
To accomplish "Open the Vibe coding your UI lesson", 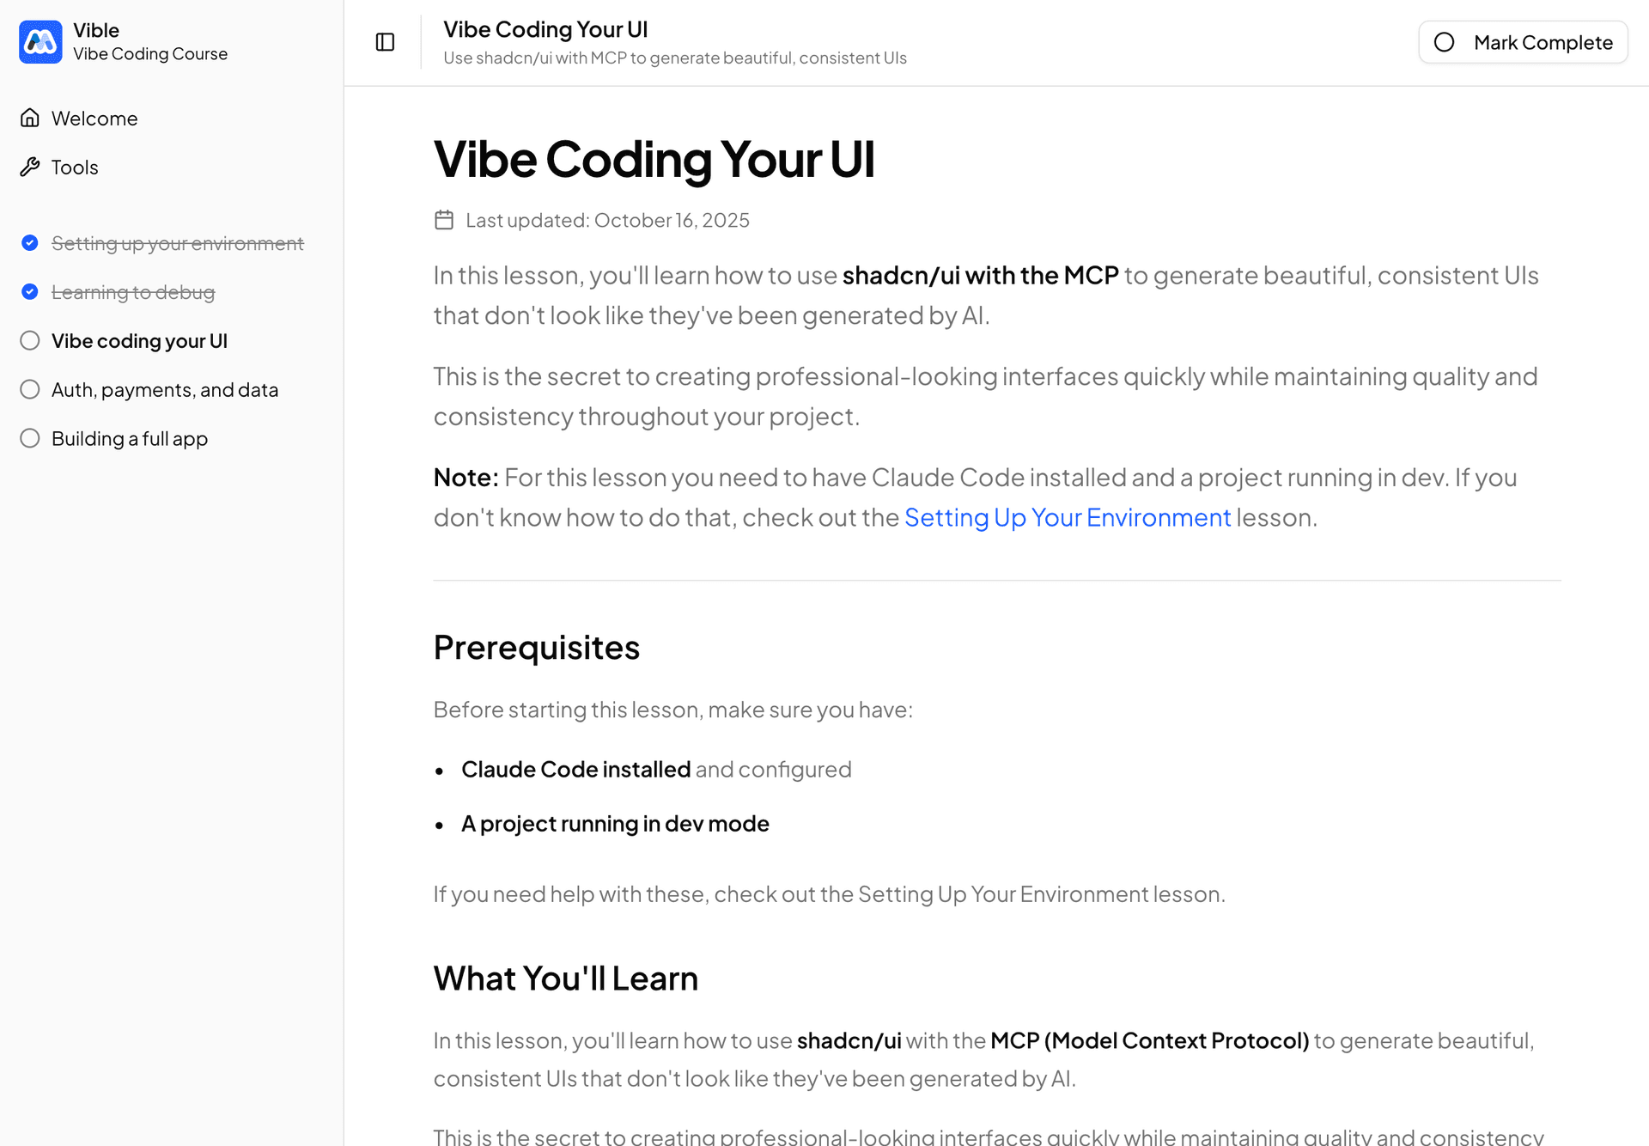I will (x=139, y=340).
